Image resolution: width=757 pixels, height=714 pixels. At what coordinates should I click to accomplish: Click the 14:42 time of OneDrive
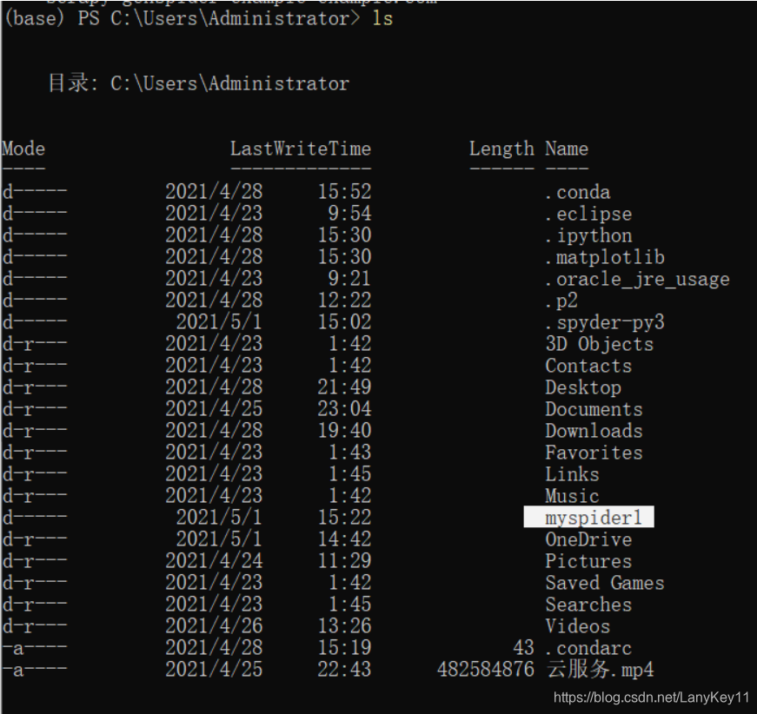click(x=344, y=539)
